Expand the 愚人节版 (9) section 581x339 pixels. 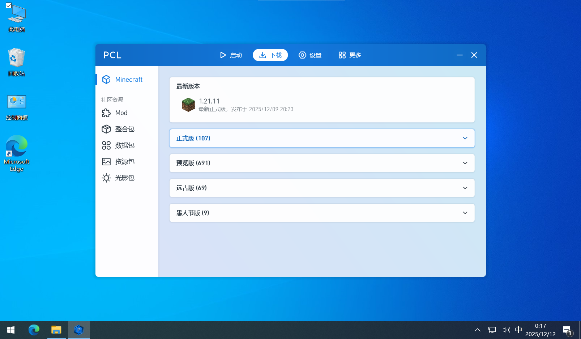pos(322,213)
